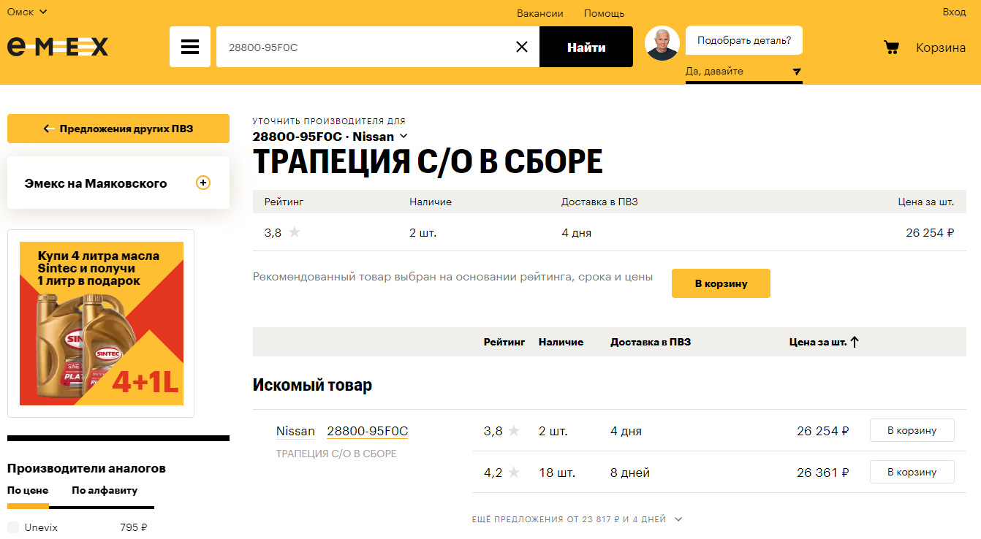Tick the Unevix manufacturer checkbox
This screenshot has width=981, height=539.
(13, 527)
